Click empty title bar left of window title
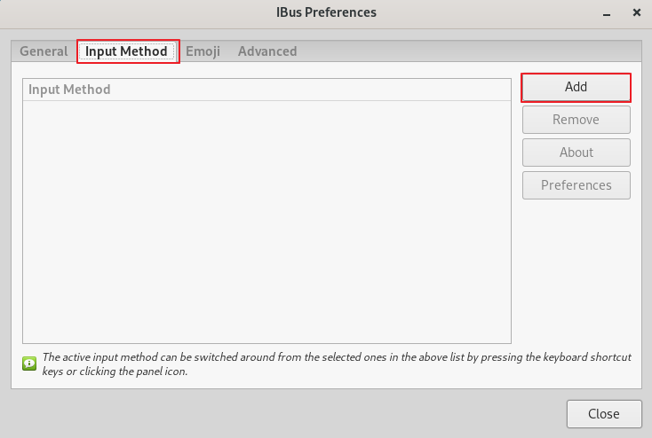The height and width of the screenshot is (438, 652). pyautogui.click(x=133, y=12)
